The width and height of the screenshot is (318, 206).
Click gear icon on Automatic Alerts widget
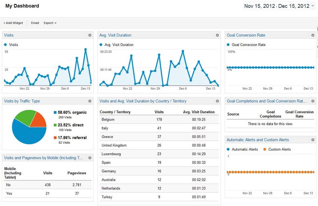point(313,140)
